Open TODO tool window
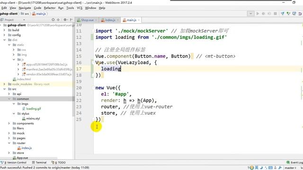This screenshot has width=303, height=170. click(59, 162)
